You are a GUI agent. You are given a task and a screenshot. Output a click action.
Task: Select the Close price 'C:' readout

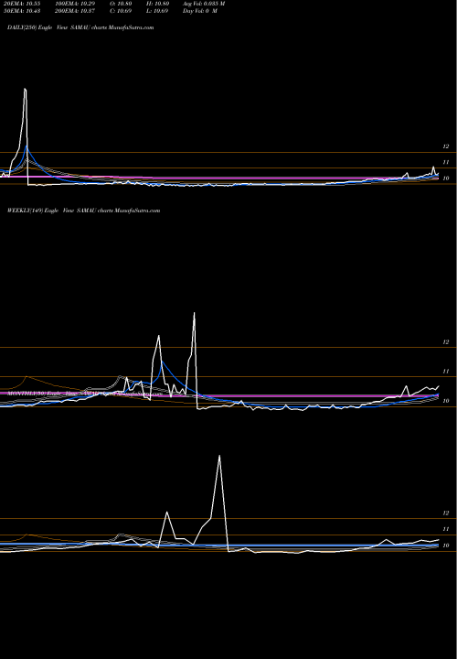[121, 11]
